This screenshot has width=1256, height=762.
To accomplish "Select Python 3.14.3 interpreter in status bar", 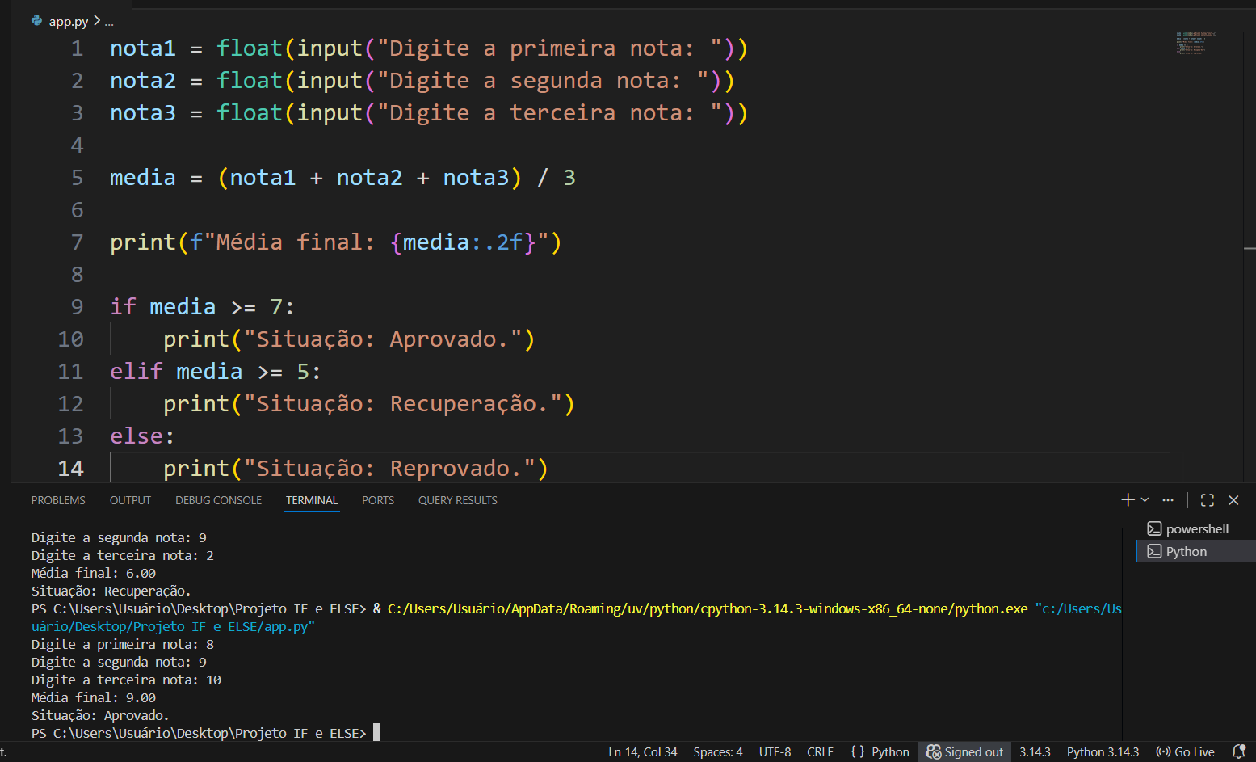I will [x=1102, y=751].
